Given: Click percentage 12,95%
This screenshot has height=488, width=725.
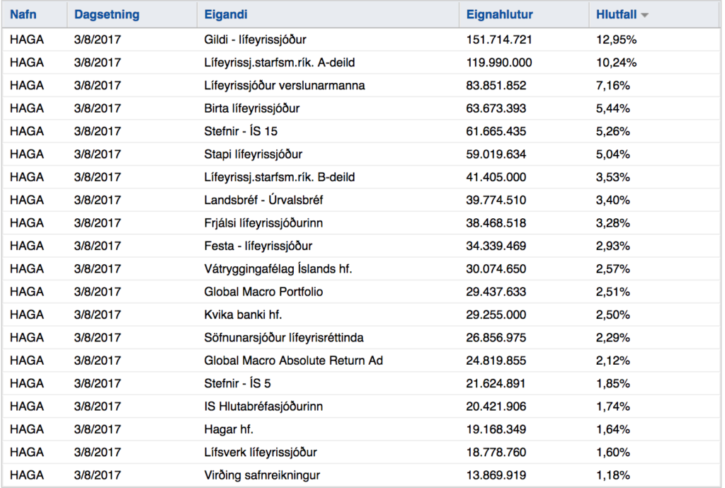Looking at the screenshot, I should coord(617,40).
